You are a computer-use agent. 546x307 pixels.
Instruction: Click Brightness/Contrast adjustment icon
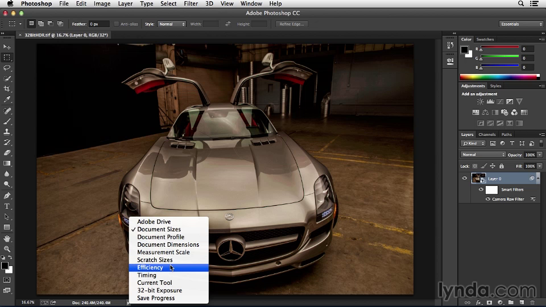(481, 102)
